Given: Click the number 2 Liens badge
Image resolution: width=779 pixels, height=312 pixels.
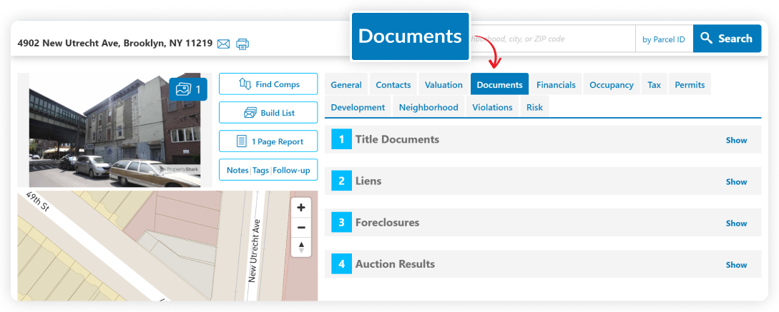Looking at the screenshot, I should coord(342,181).
